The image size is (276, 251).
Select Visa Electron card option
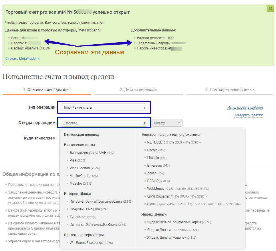tap(79, 168)
